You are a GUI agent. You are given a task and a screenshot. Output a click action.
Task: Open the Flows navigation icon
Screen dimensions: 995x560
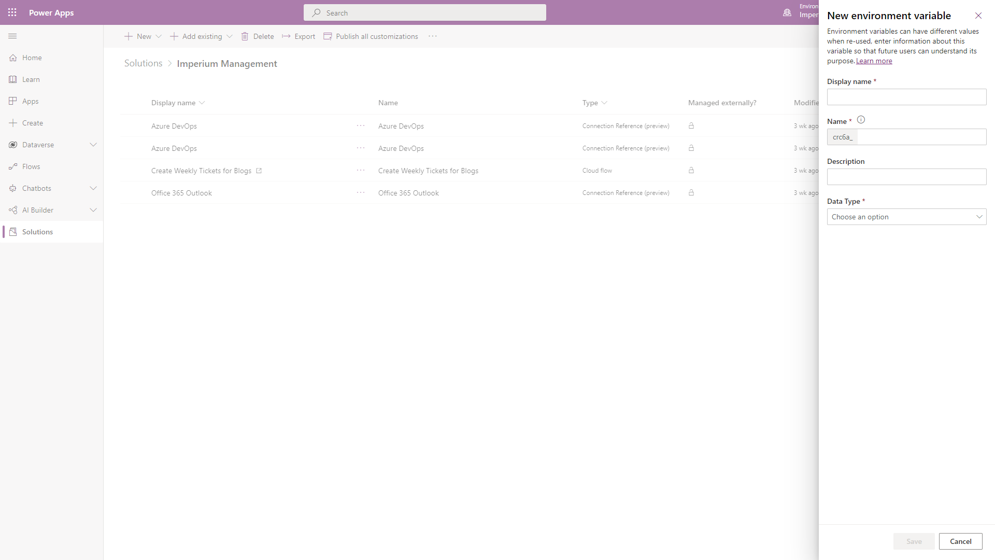13,166
